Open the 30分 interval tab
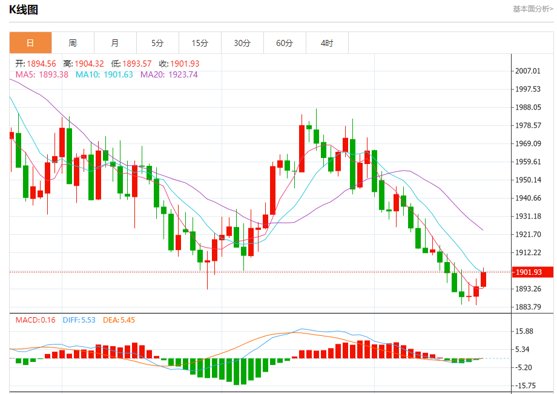Viewport: 557px width, 394px height. [242, 43]
